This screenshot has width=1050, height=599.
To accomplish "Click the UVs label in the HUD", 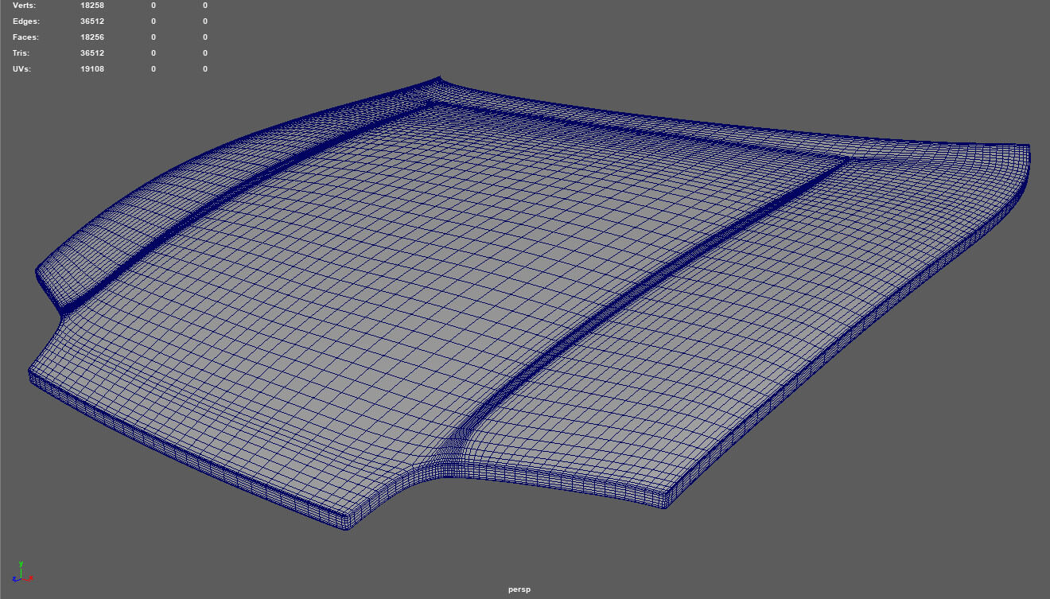I will (x=23, y=69).
